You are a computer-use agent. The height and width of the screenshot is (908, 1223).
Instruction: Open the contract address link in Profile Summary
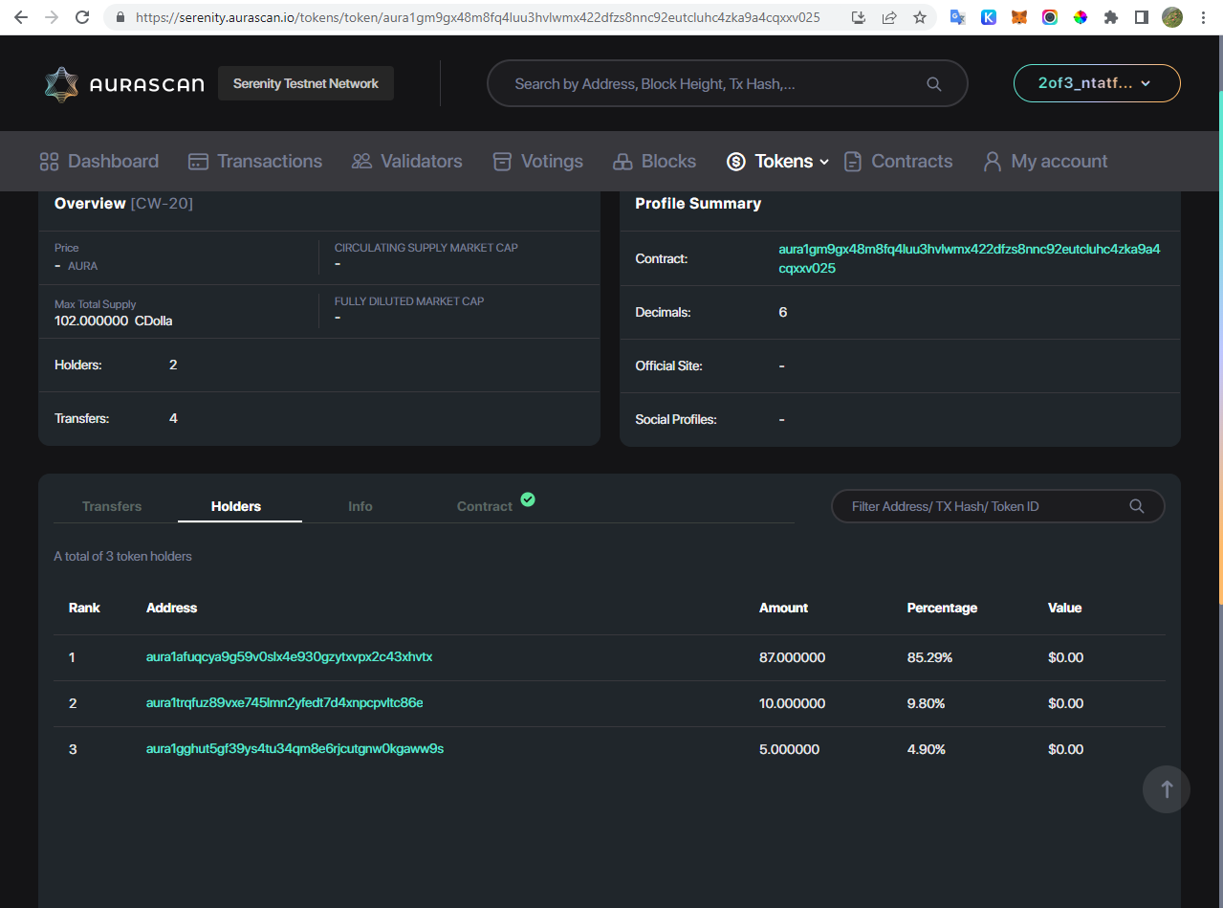970,258
